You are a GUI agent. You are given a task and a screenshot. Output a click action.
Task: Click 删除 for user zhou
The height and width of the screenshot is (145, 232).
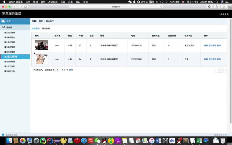click(x=219, y=45)
